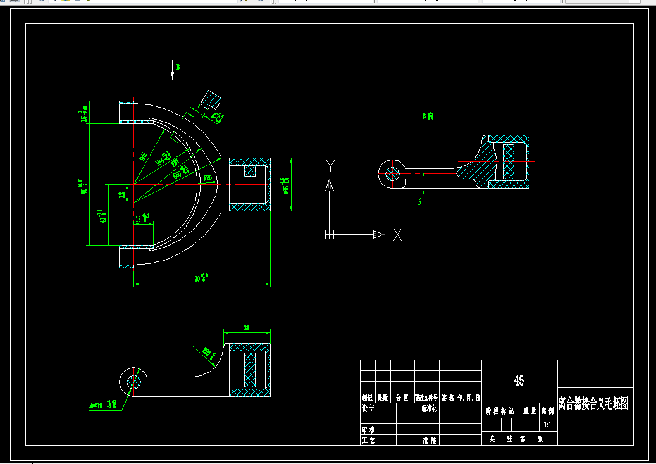Viewport: 656px width, 464px height.
Task: Select the 标准化 cell text
Action: pyautogui.click(x=430, y=408)
